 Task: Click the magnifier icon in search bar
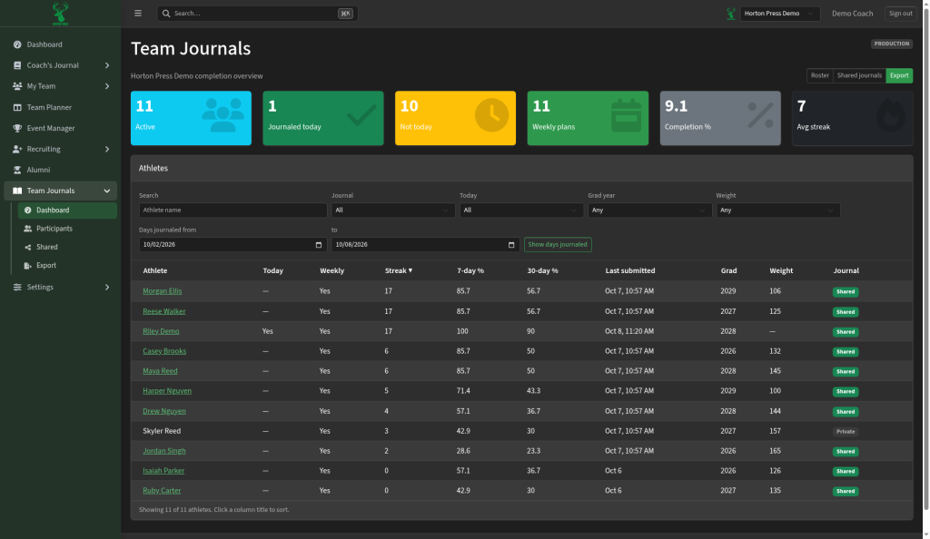pyautogui.click(x=166, y=13)
